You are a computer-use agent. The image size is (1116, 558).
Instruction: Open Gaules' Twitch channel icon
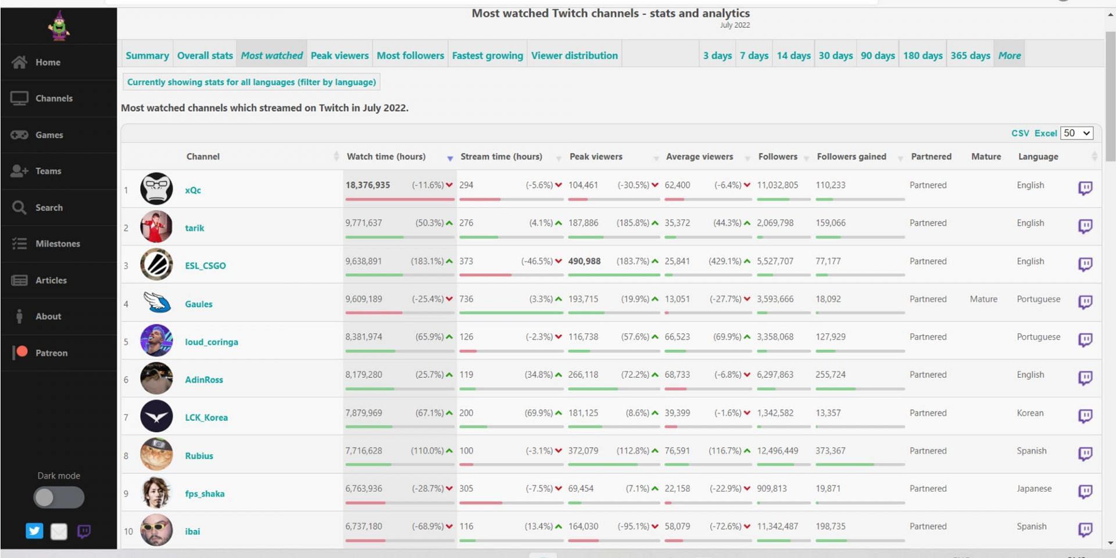(x=1085, y=302)
